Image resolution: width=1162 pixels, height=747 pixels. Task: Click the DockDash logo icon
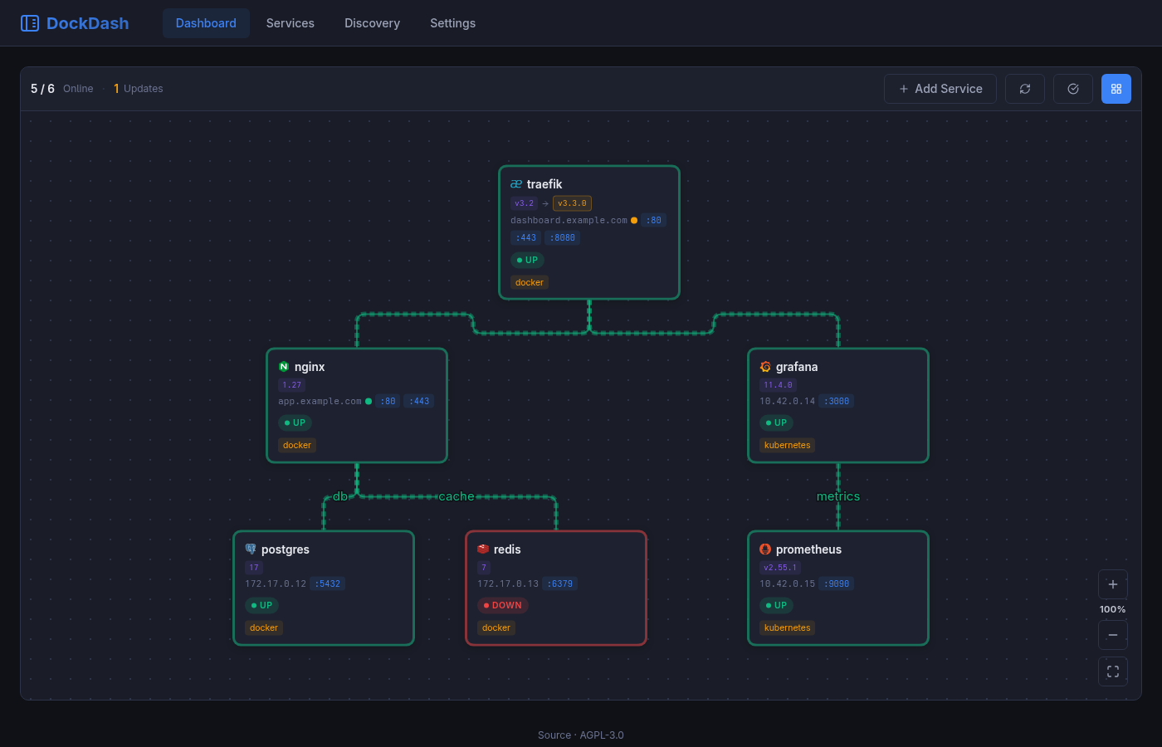click(x=30, y=23)
